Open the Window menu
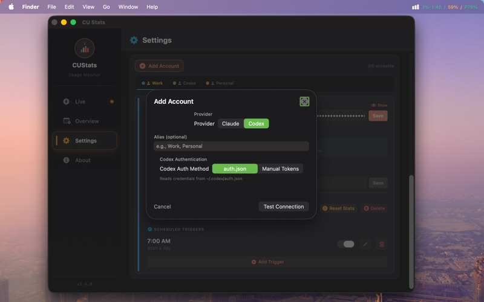The image size is (484, 302). [128, 7]
